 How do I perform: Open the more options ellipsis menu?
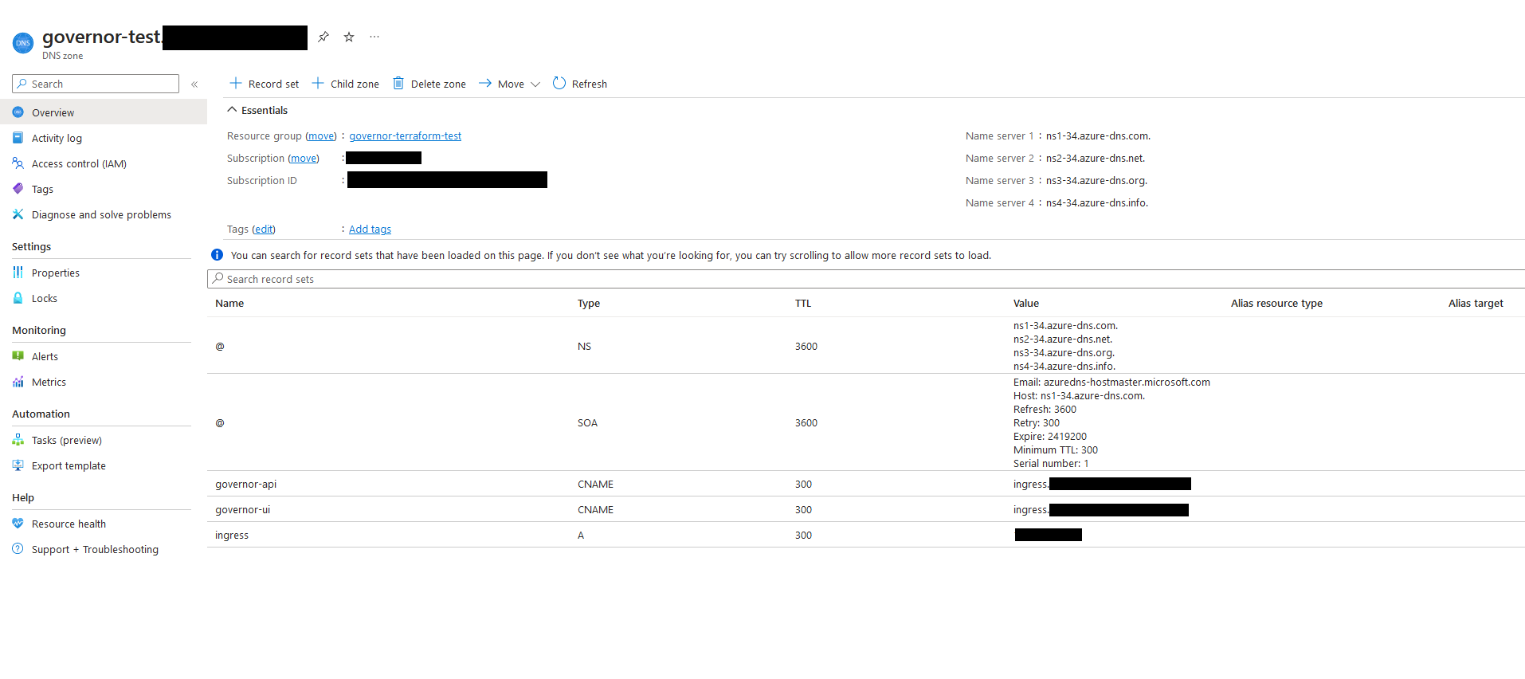pos(374,37)
